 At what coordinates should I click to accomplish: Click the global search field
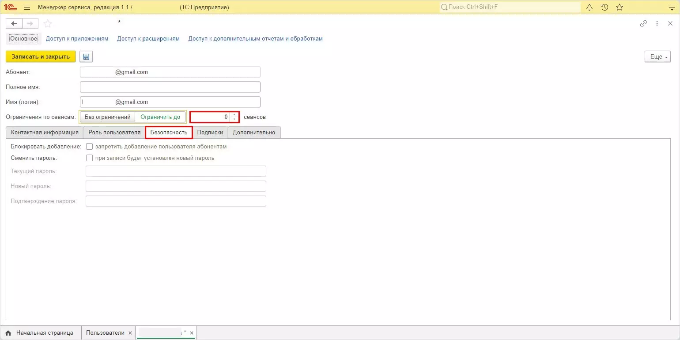pyautogui.click(x=510, y=7)
